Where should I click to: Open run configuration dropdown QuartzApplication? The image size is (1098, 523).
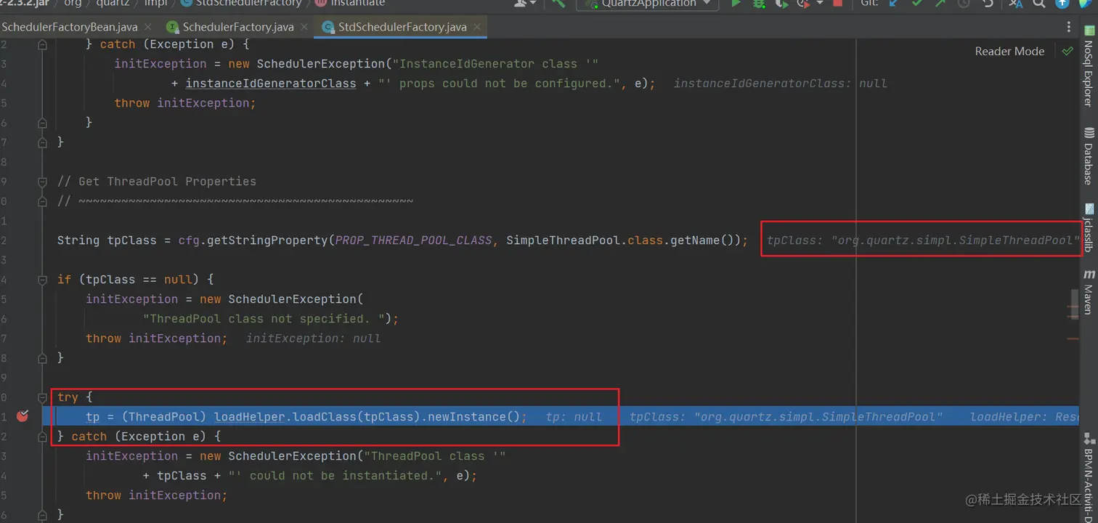click(647, 4)
